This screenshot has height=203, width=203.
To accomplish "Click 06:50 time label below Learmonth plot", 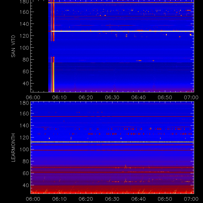I will (165, 199).
